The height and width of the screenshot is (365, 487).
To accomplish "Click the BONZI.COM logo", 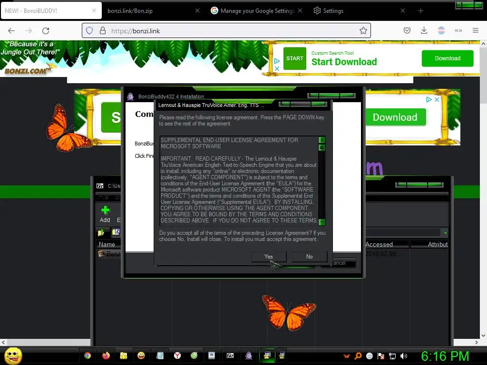I will pyautogui.click(x=27, y=70).
